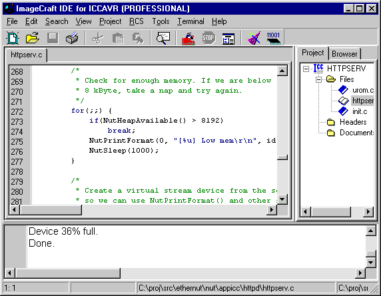Select urom.c in project tree
381x296 pixels.
click(x=363, y=90)
